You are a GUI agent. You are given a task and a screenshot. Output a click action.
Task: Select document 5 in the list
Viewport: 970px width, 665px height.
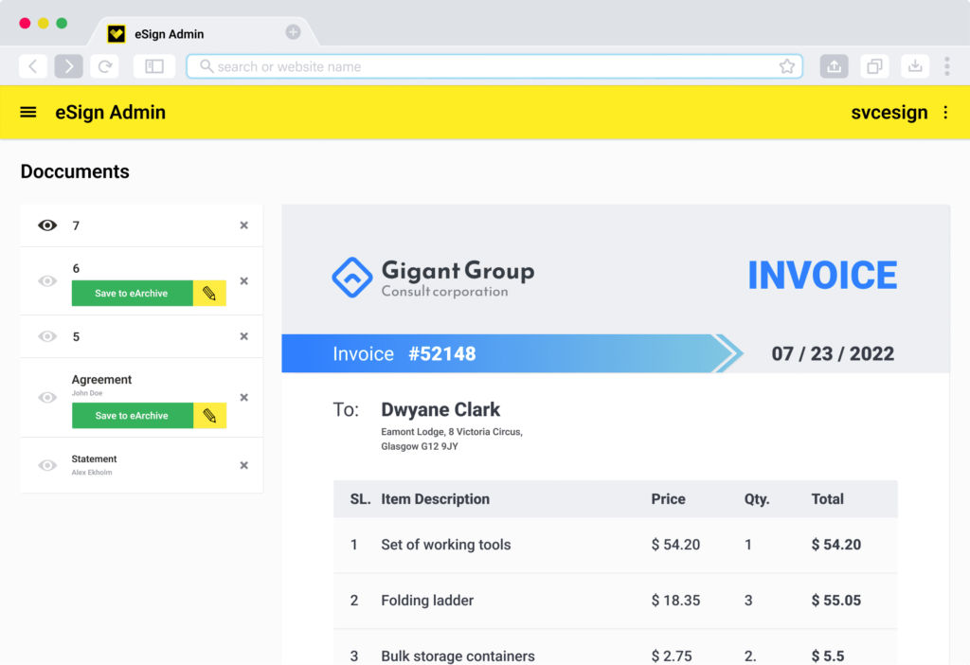141,336
